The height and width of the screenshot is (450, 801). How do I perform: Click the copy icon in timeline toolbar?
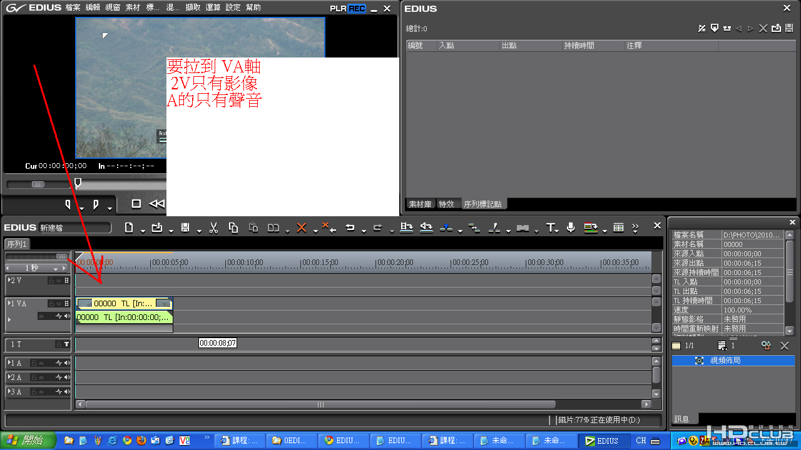(x=233, y=227)
